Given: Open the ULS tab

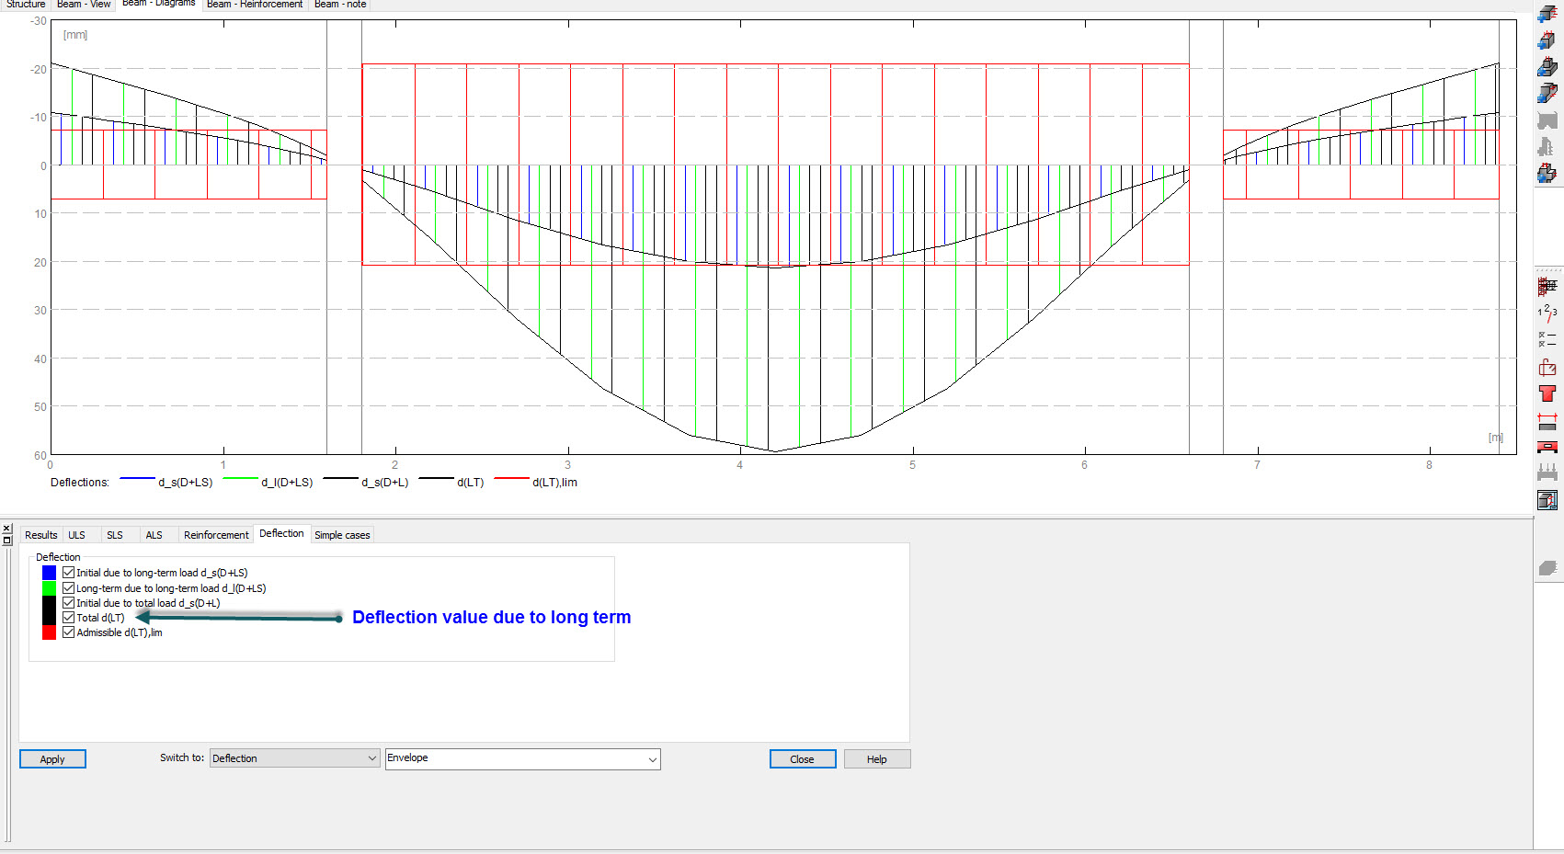Looking at the screenshot, I should 76,535.
